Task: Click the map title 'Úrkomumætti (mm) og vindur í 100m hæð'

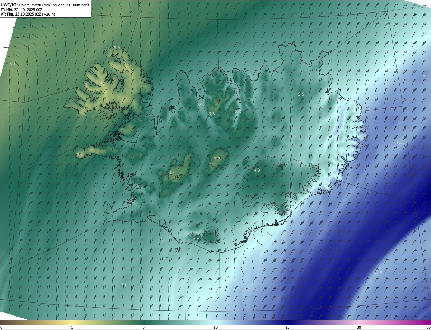Action: point(54,5)
